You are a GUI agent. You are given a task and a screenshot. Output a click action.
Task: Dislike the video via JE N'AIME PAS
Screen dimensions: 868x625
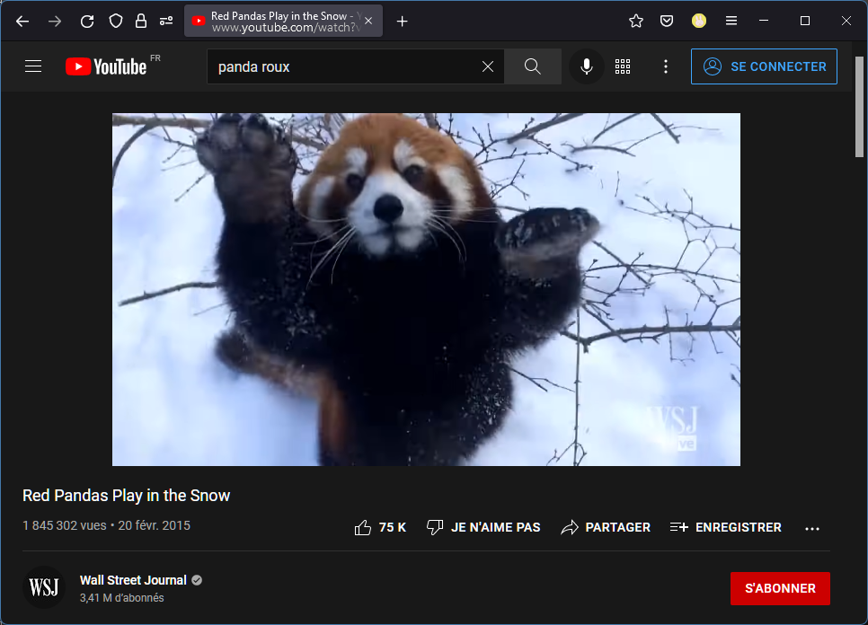point(483,527)
